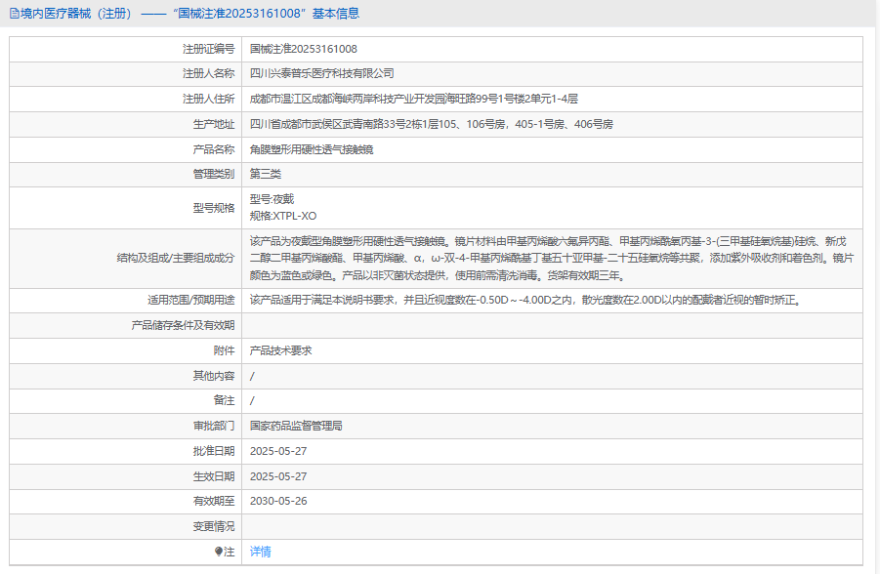The image size is (880, 574).
Task: Open the 详情 link
Action: 261,552
